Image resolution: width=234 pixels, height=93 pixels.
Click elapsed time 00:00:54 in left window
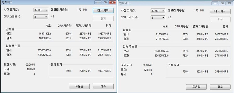30,65
